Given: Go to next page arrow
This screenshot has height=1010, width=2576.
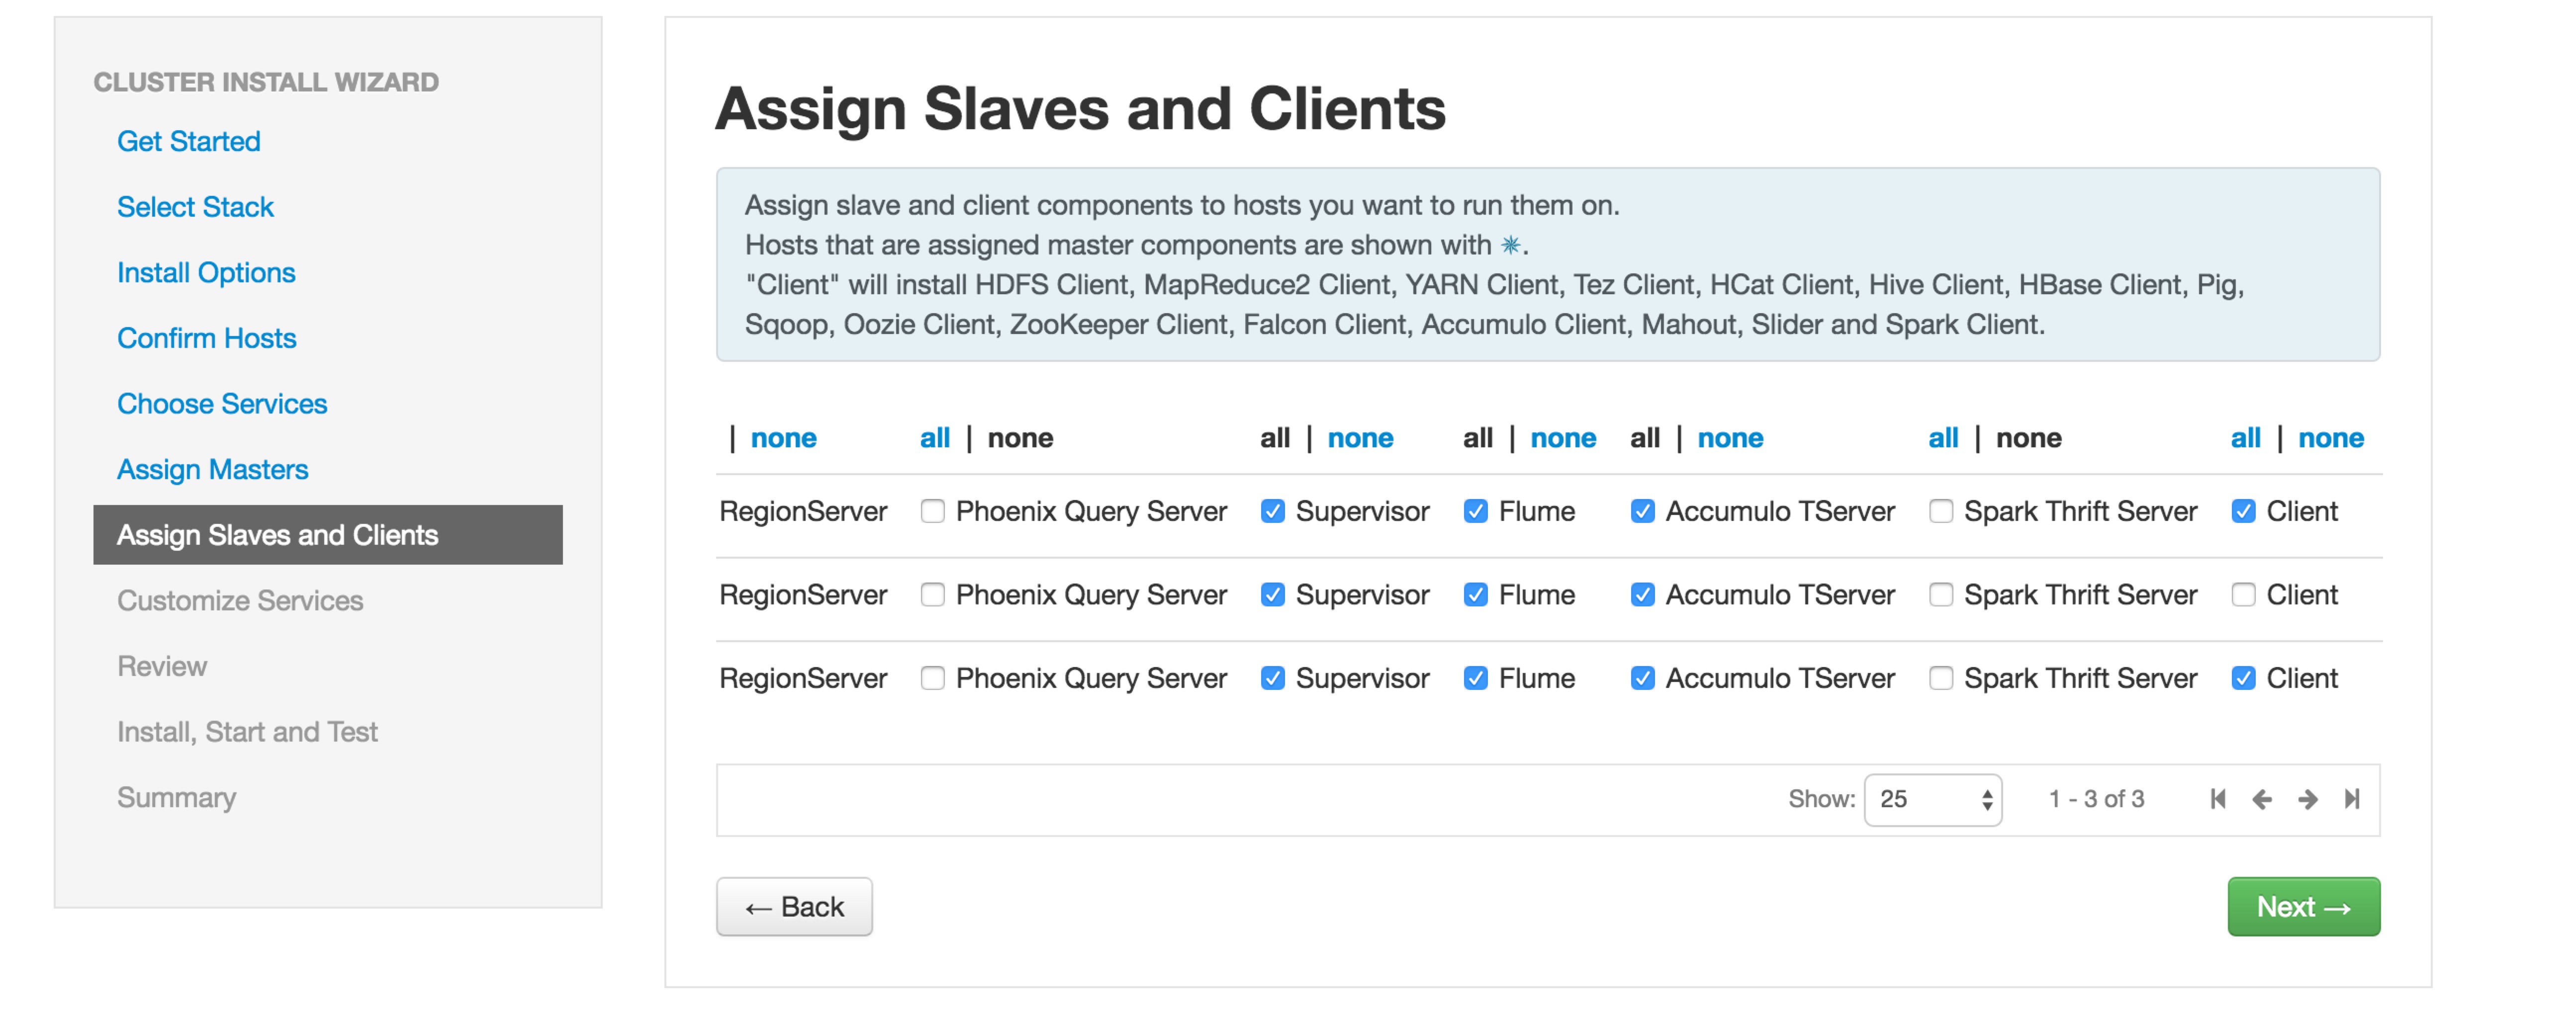Looking at the screenshot, I should pyautogui.click(x=2307, y=799).
